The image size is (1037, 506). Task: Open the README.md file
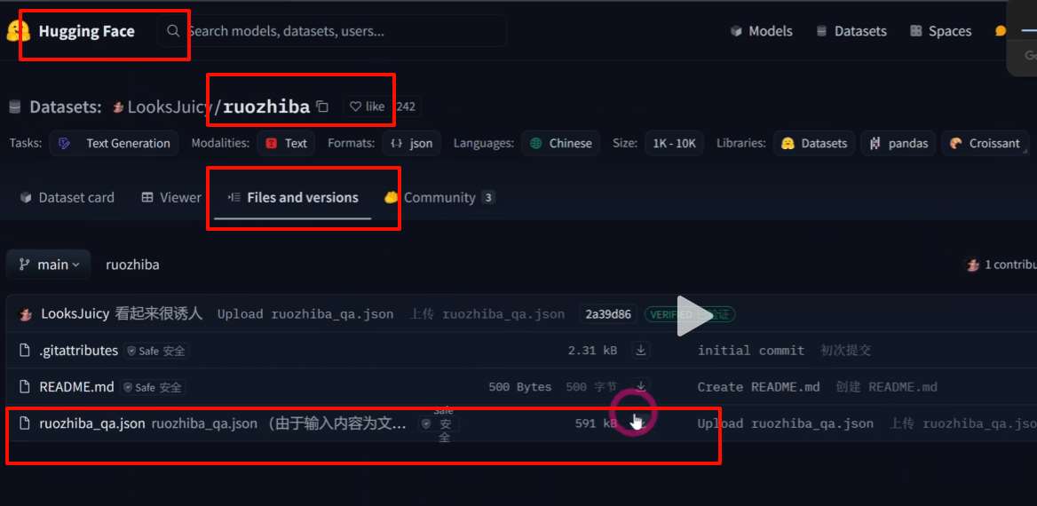tap(76, 387)
